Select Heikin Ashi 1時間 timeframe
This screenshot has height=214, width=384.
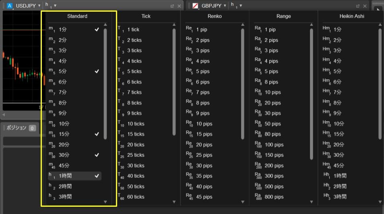point(340,176)
